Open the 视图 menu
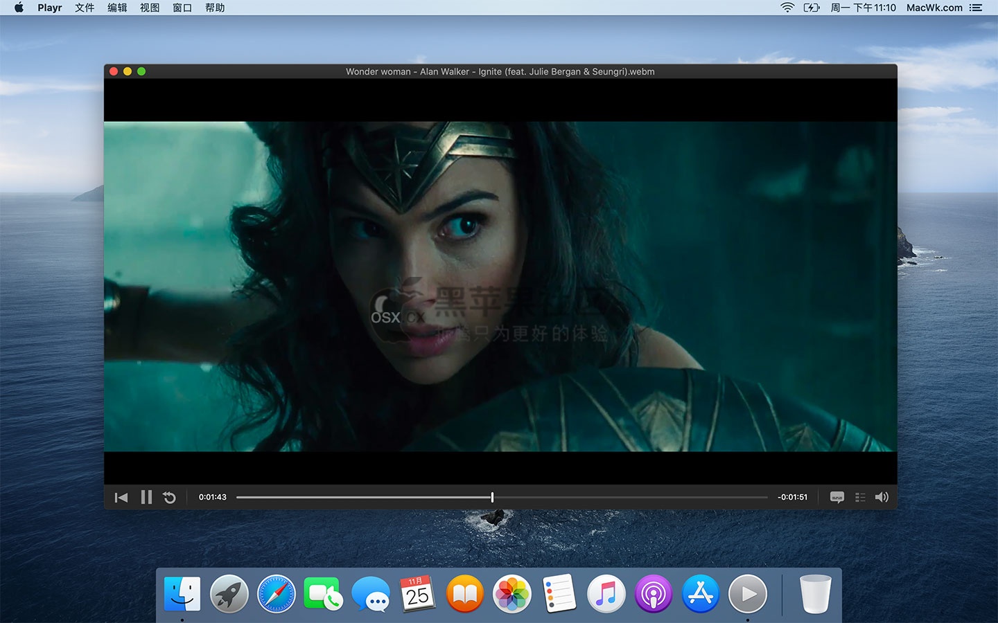 [x=150, y=8]
